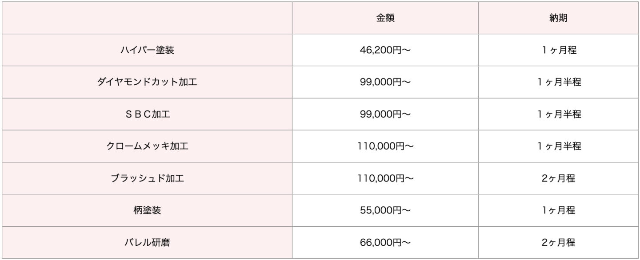640x260 pixels.
Task: Click the 納期 column header
Action: [x=558, y=18]
